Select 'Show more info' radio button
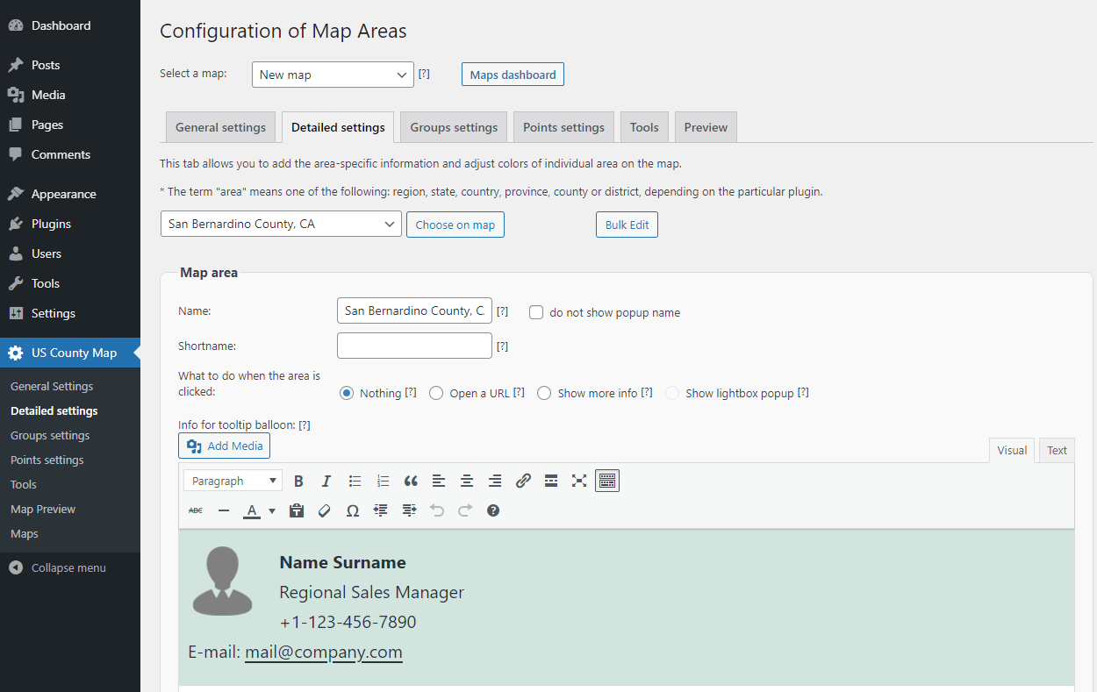Image resolution: width=1097 pixels, height=692 pixels. [x=544, y=393]
